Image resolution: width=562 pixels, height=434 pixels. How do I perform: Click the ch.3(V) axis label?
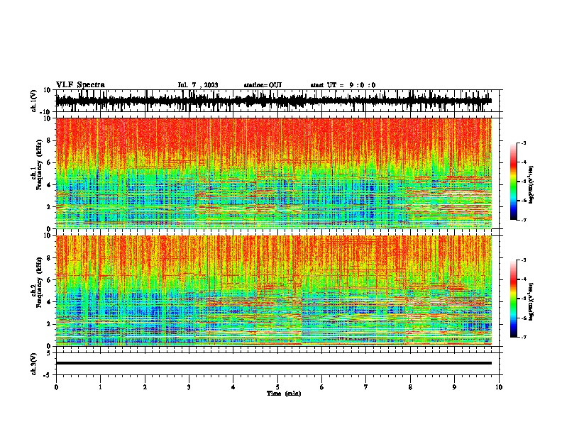pos(34,364)
